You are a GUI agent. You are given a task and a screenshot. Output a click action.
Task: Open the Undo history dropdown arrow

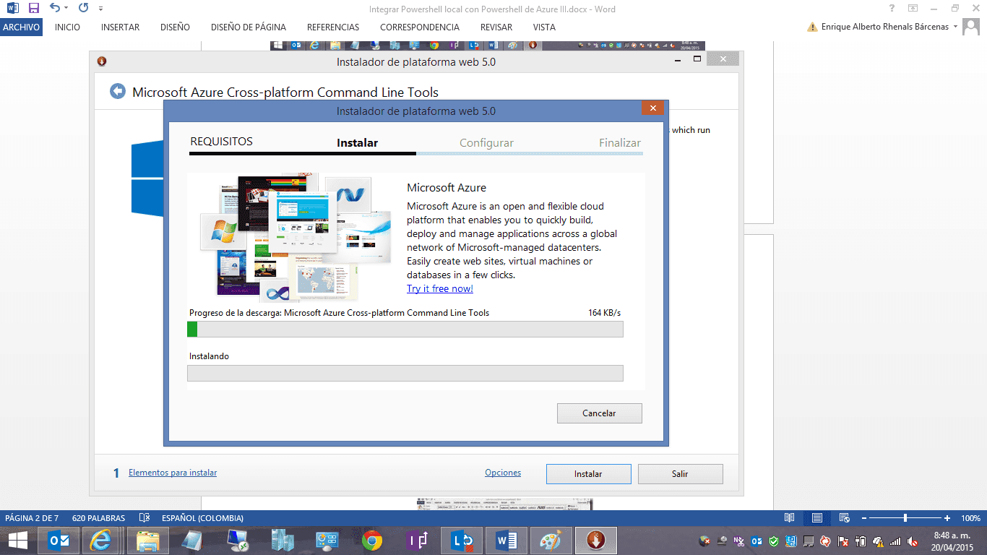(x=66, y=8)
